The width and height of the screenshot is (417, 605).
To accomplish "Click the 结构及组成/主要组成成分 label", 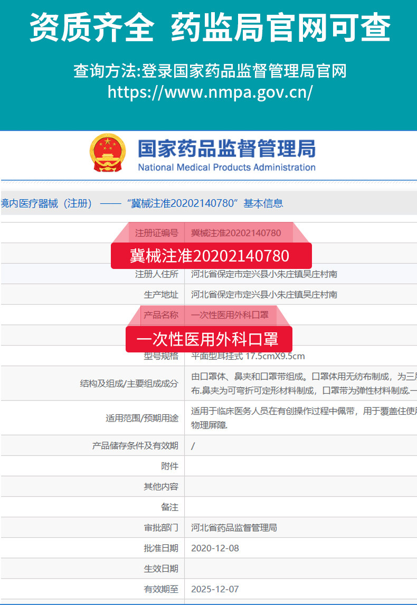I will (129, 384).
